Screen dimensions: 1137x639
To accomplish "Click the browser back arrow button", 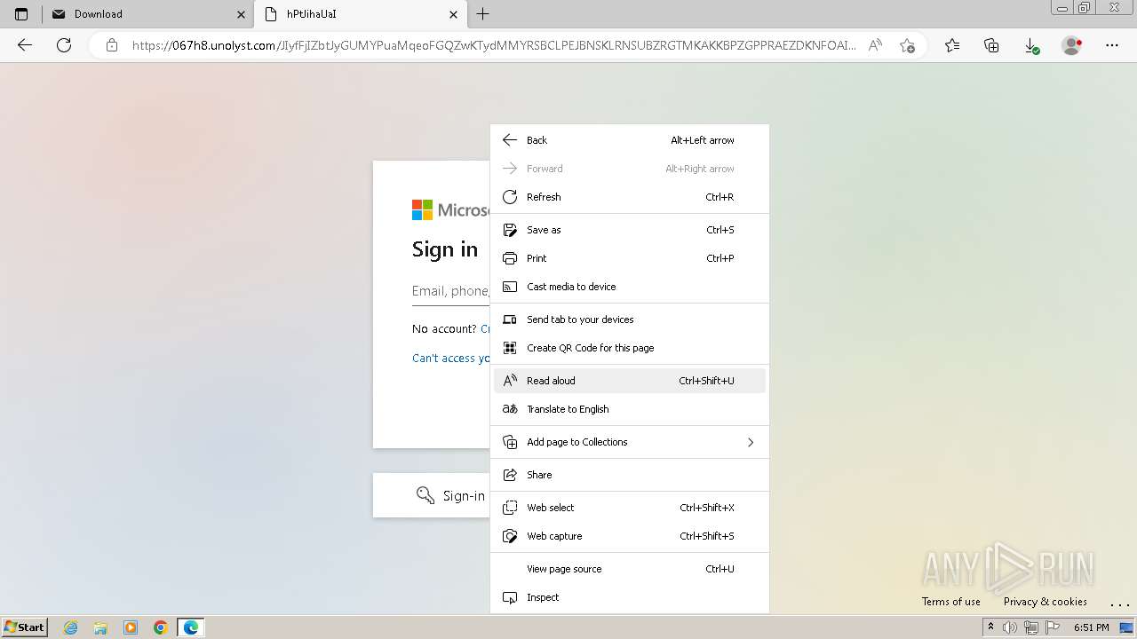I will [x=25, y=45].
